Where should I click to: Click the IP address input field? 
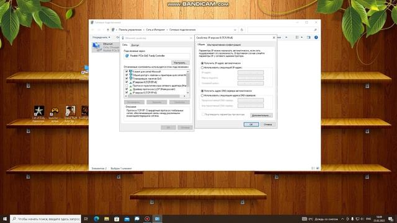(x=251, y=72)
